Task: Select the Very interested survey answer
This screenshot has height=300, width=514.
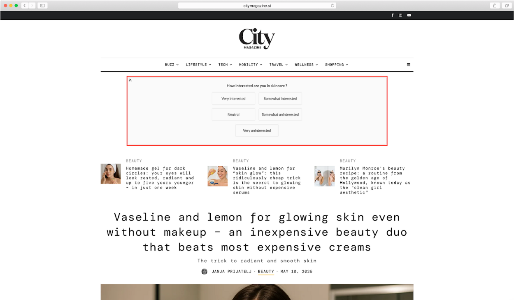Action: (233, 99)
